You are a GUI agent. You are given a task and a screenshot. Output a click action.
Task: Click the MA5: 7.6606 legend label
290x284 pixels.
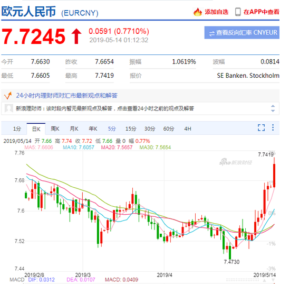coord(38,147)
